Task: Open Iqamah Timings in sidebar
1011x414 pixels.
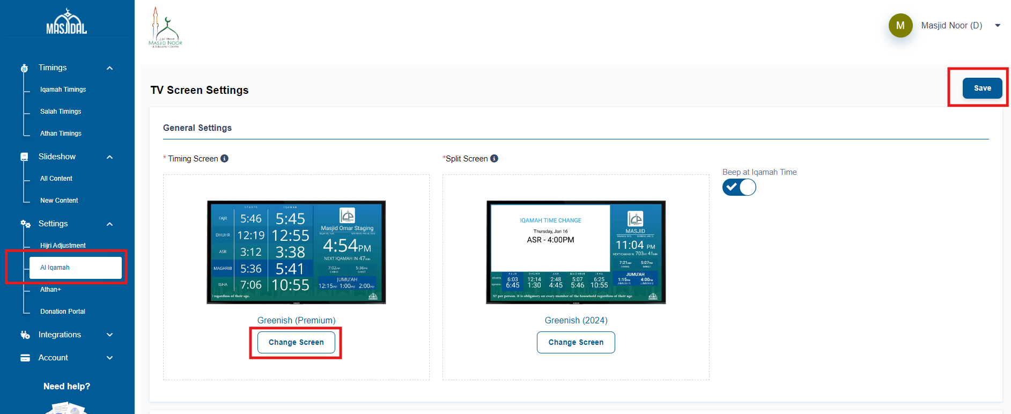Action: point(63,90)
